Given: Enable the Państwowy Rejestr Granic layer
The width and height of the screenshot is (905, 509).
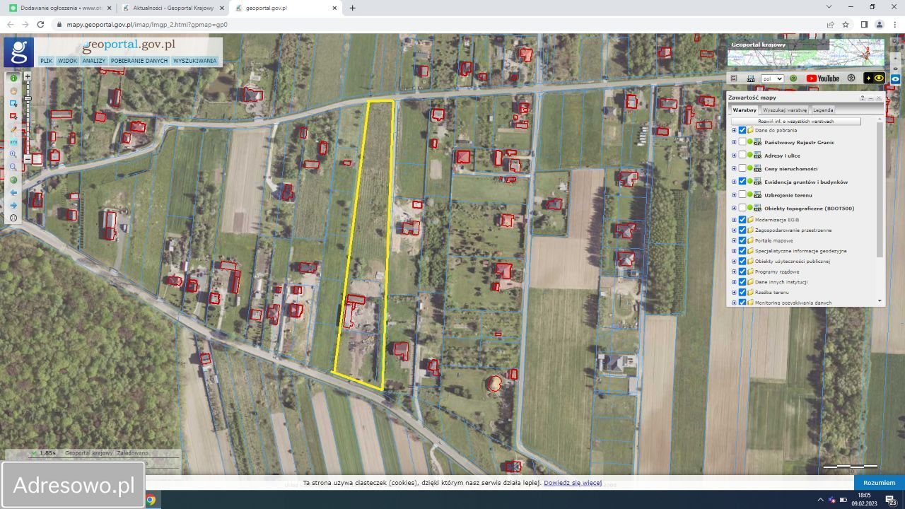Looking at the screenshot, I should pos(742,142).
